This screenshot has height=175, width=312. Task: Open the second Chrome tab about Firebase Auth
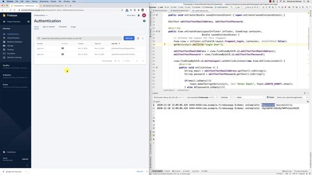coord(53,6)
